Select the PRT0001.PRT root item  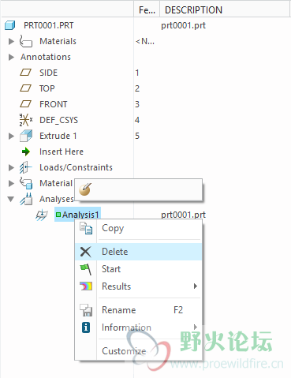[x=49, y=25]
